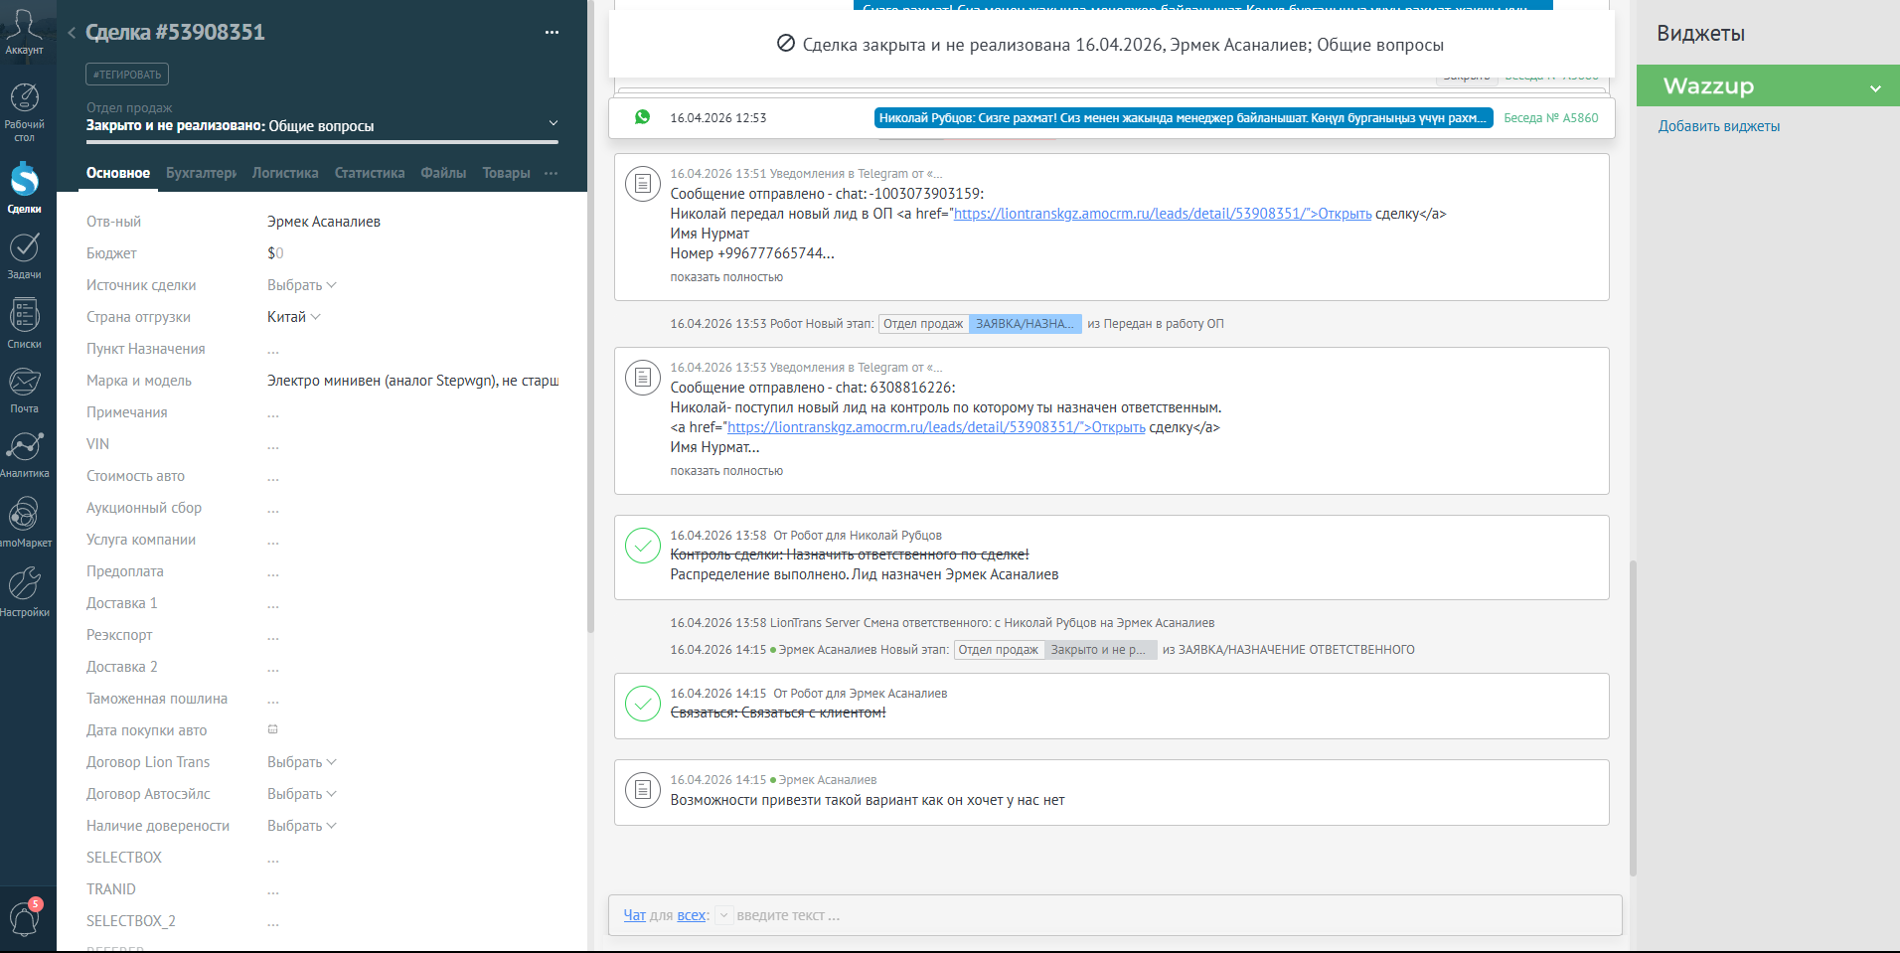Switch to Основное tab
The height and width of the screenshot is (953, 1900).
118,173
